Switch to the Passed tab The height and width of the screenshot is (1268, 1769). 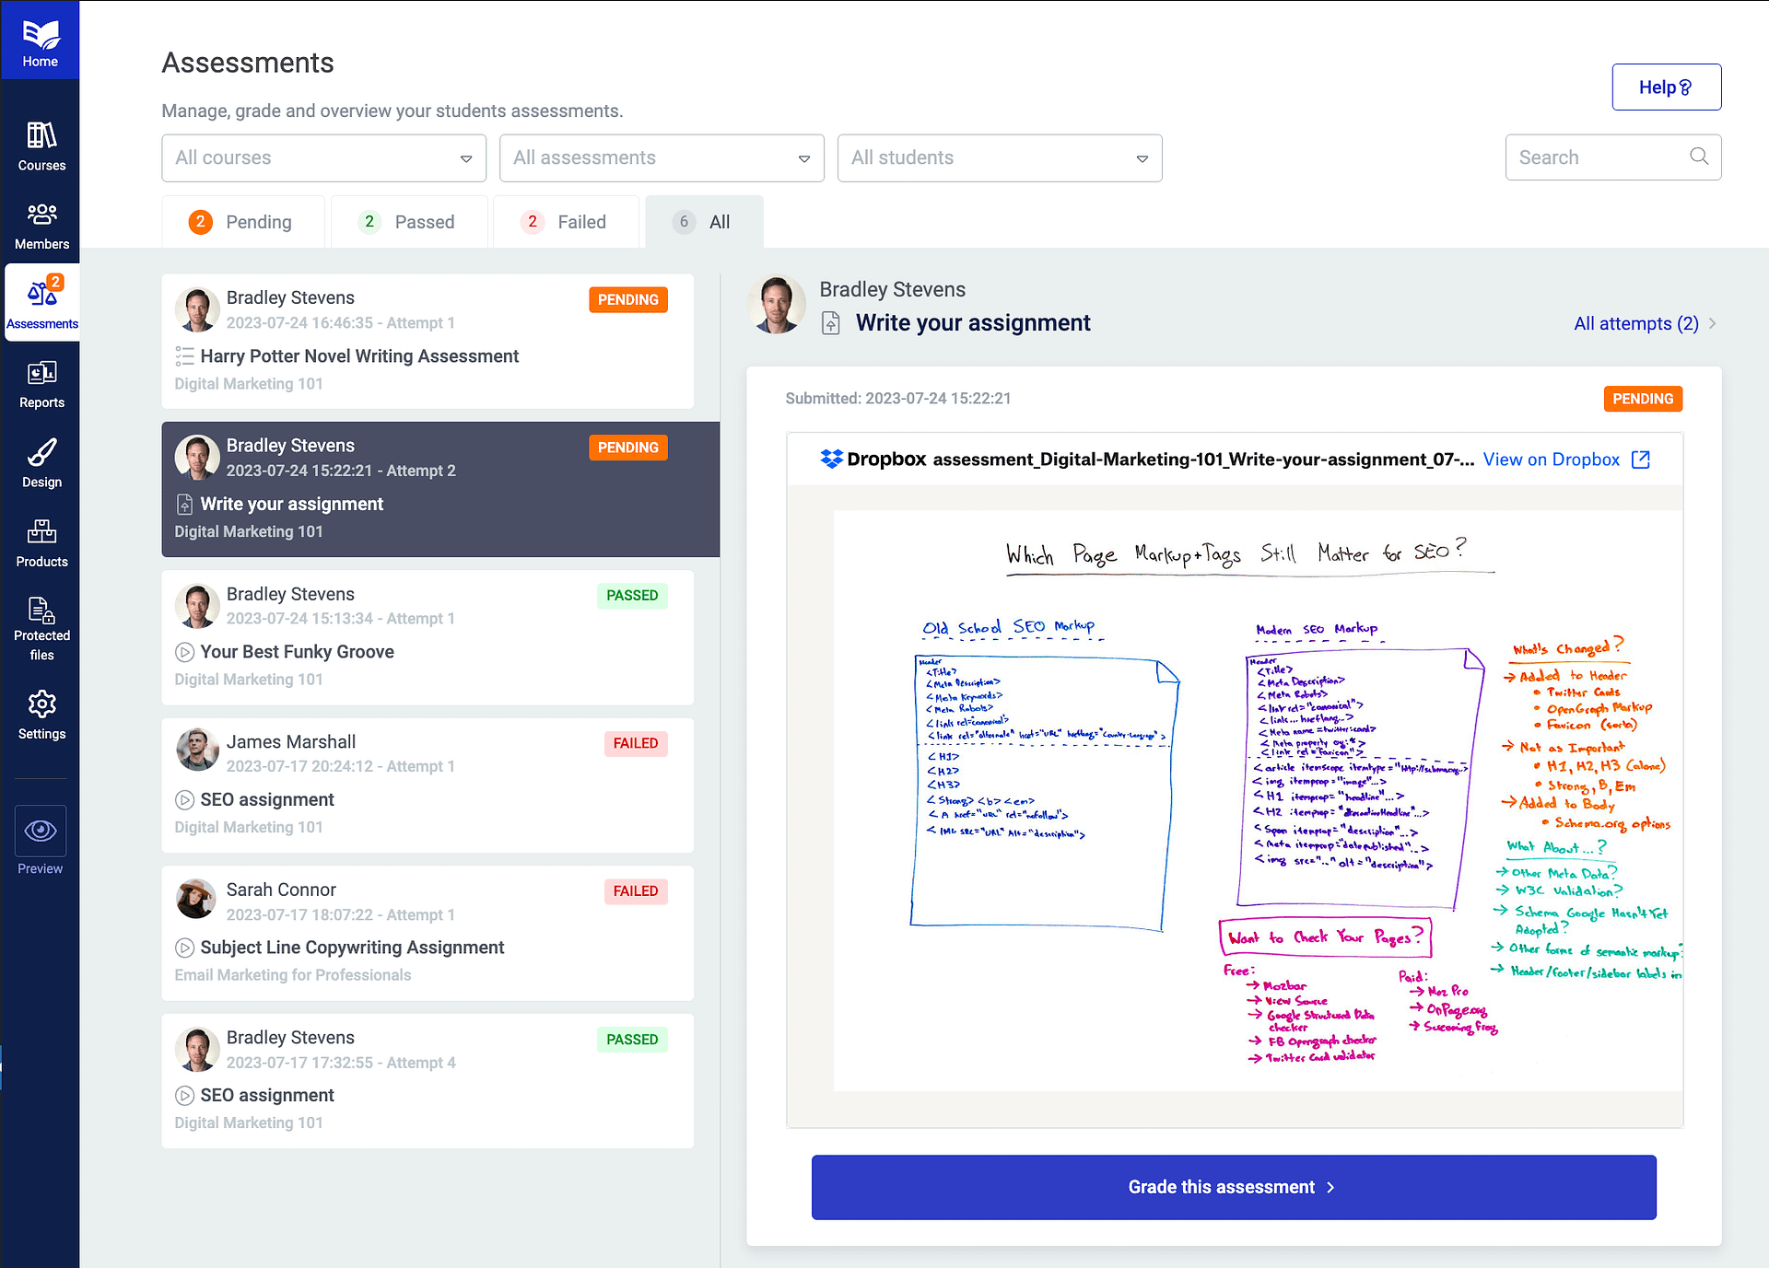(x=409, y=221)
